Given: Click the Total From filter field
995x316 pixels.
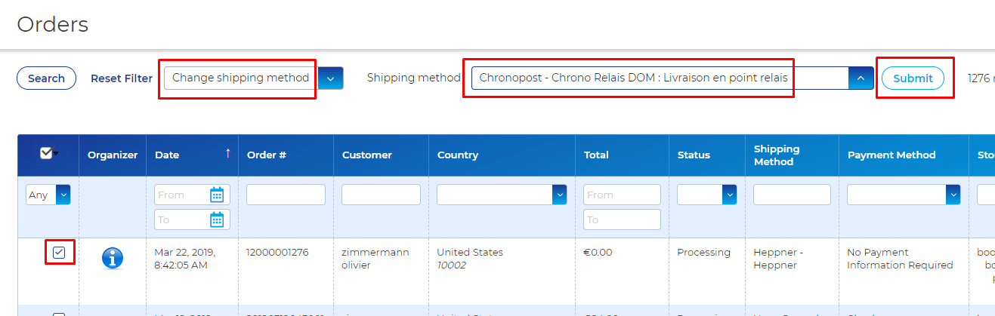Looking at the screenshot, I should coord(622,195).
